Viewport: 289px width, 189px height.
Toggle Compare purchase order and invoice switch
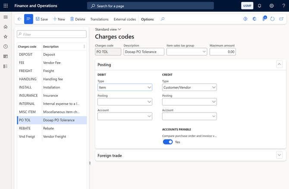[168, 142]
